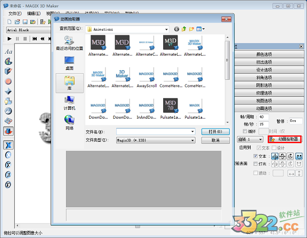Toggle the 循环 loop checkbox
This screenshot has height=238, width=307.
(x=245, y=131)
